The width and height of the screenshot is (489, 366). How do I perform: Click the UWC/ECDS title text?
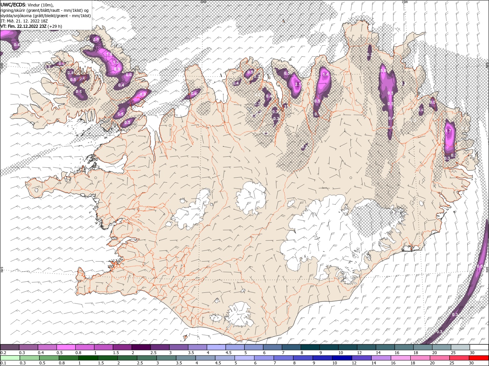13,5
